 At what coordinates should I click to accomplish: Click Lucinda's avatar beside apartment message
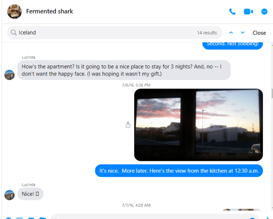click(x=10, y=75)
